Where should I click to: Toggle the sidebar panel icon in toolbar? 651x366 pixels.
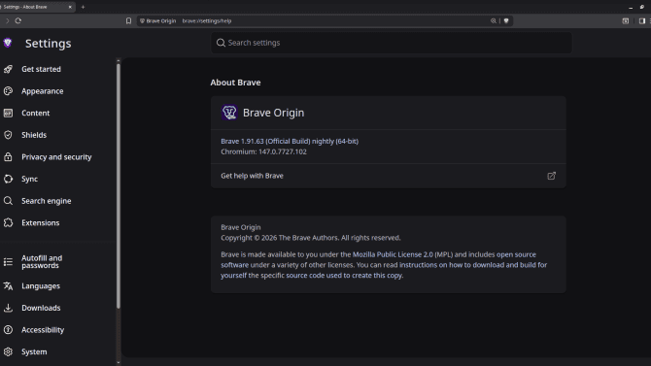point(642,20)
